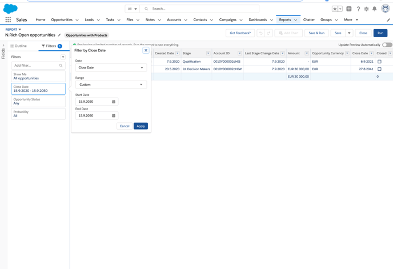The height and width of the screenshot is (269, 393).
Task: Click Cancel in the filter popup
Action: point(125,126)
